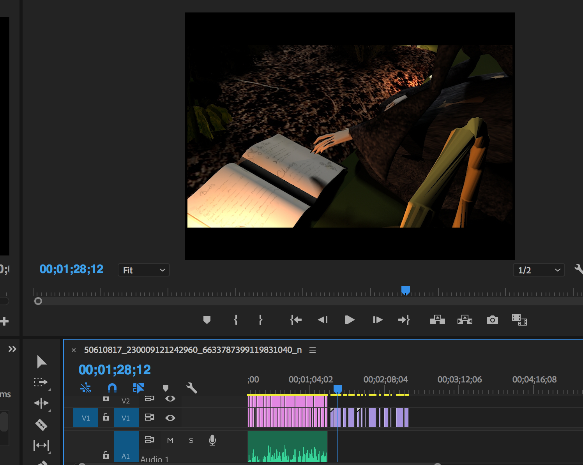The width and height of the screenshot is (583, 465).
Task: Click the Extract button in program monitor
Action: pos(465,320)
